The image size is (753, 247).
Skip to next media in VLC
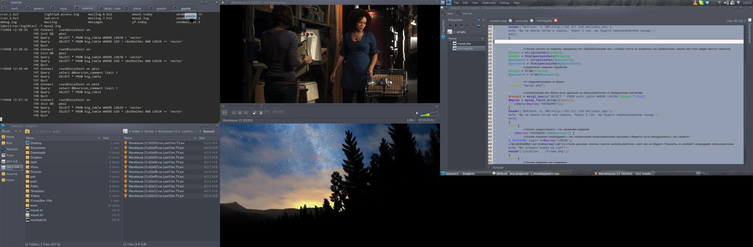click(x=246, y=113)
